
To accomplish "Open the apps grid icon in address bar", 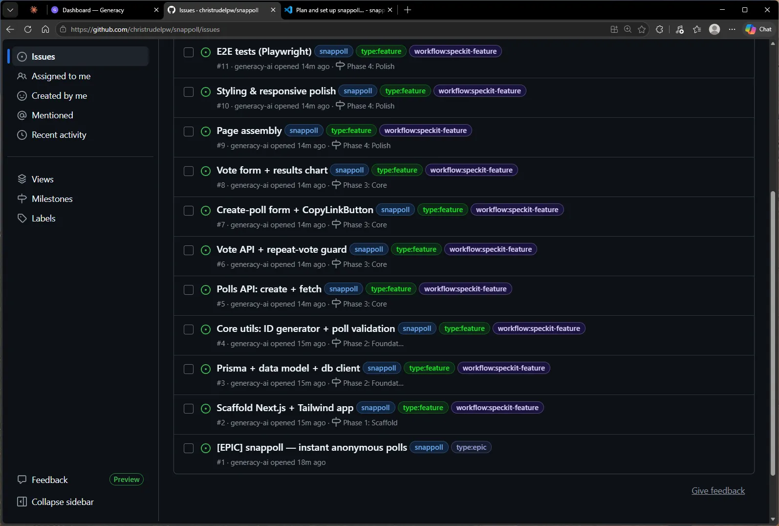I will pos(614,29).
